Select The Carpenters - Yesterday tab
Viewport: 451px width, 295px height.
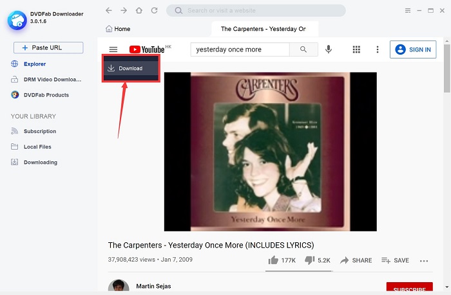click(x=265, y=29)
